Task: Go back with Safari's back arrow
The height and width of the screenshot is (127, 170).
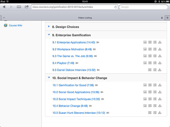Action: pos(4,7)
